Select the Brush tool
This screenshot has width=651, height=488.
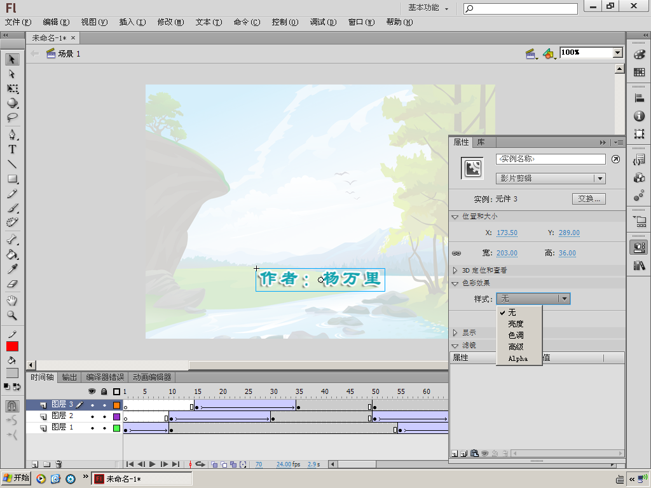click(12, 208)
